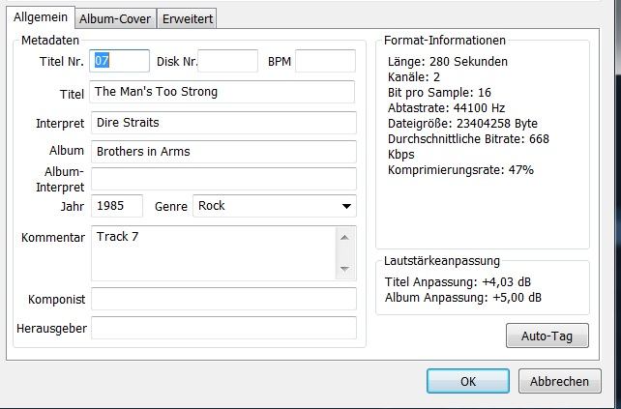This screenshot has width=621, height=409.
Task: Click the Metadaten group label
Action: [50, 41]
